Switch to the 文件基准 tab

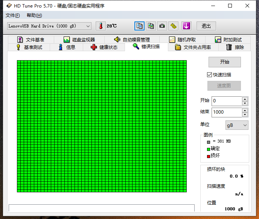pos(31,40)
